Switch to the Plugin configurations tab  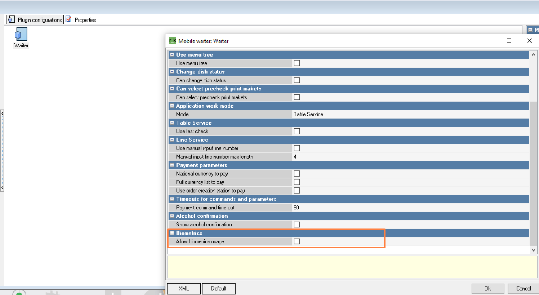(39, 20)
